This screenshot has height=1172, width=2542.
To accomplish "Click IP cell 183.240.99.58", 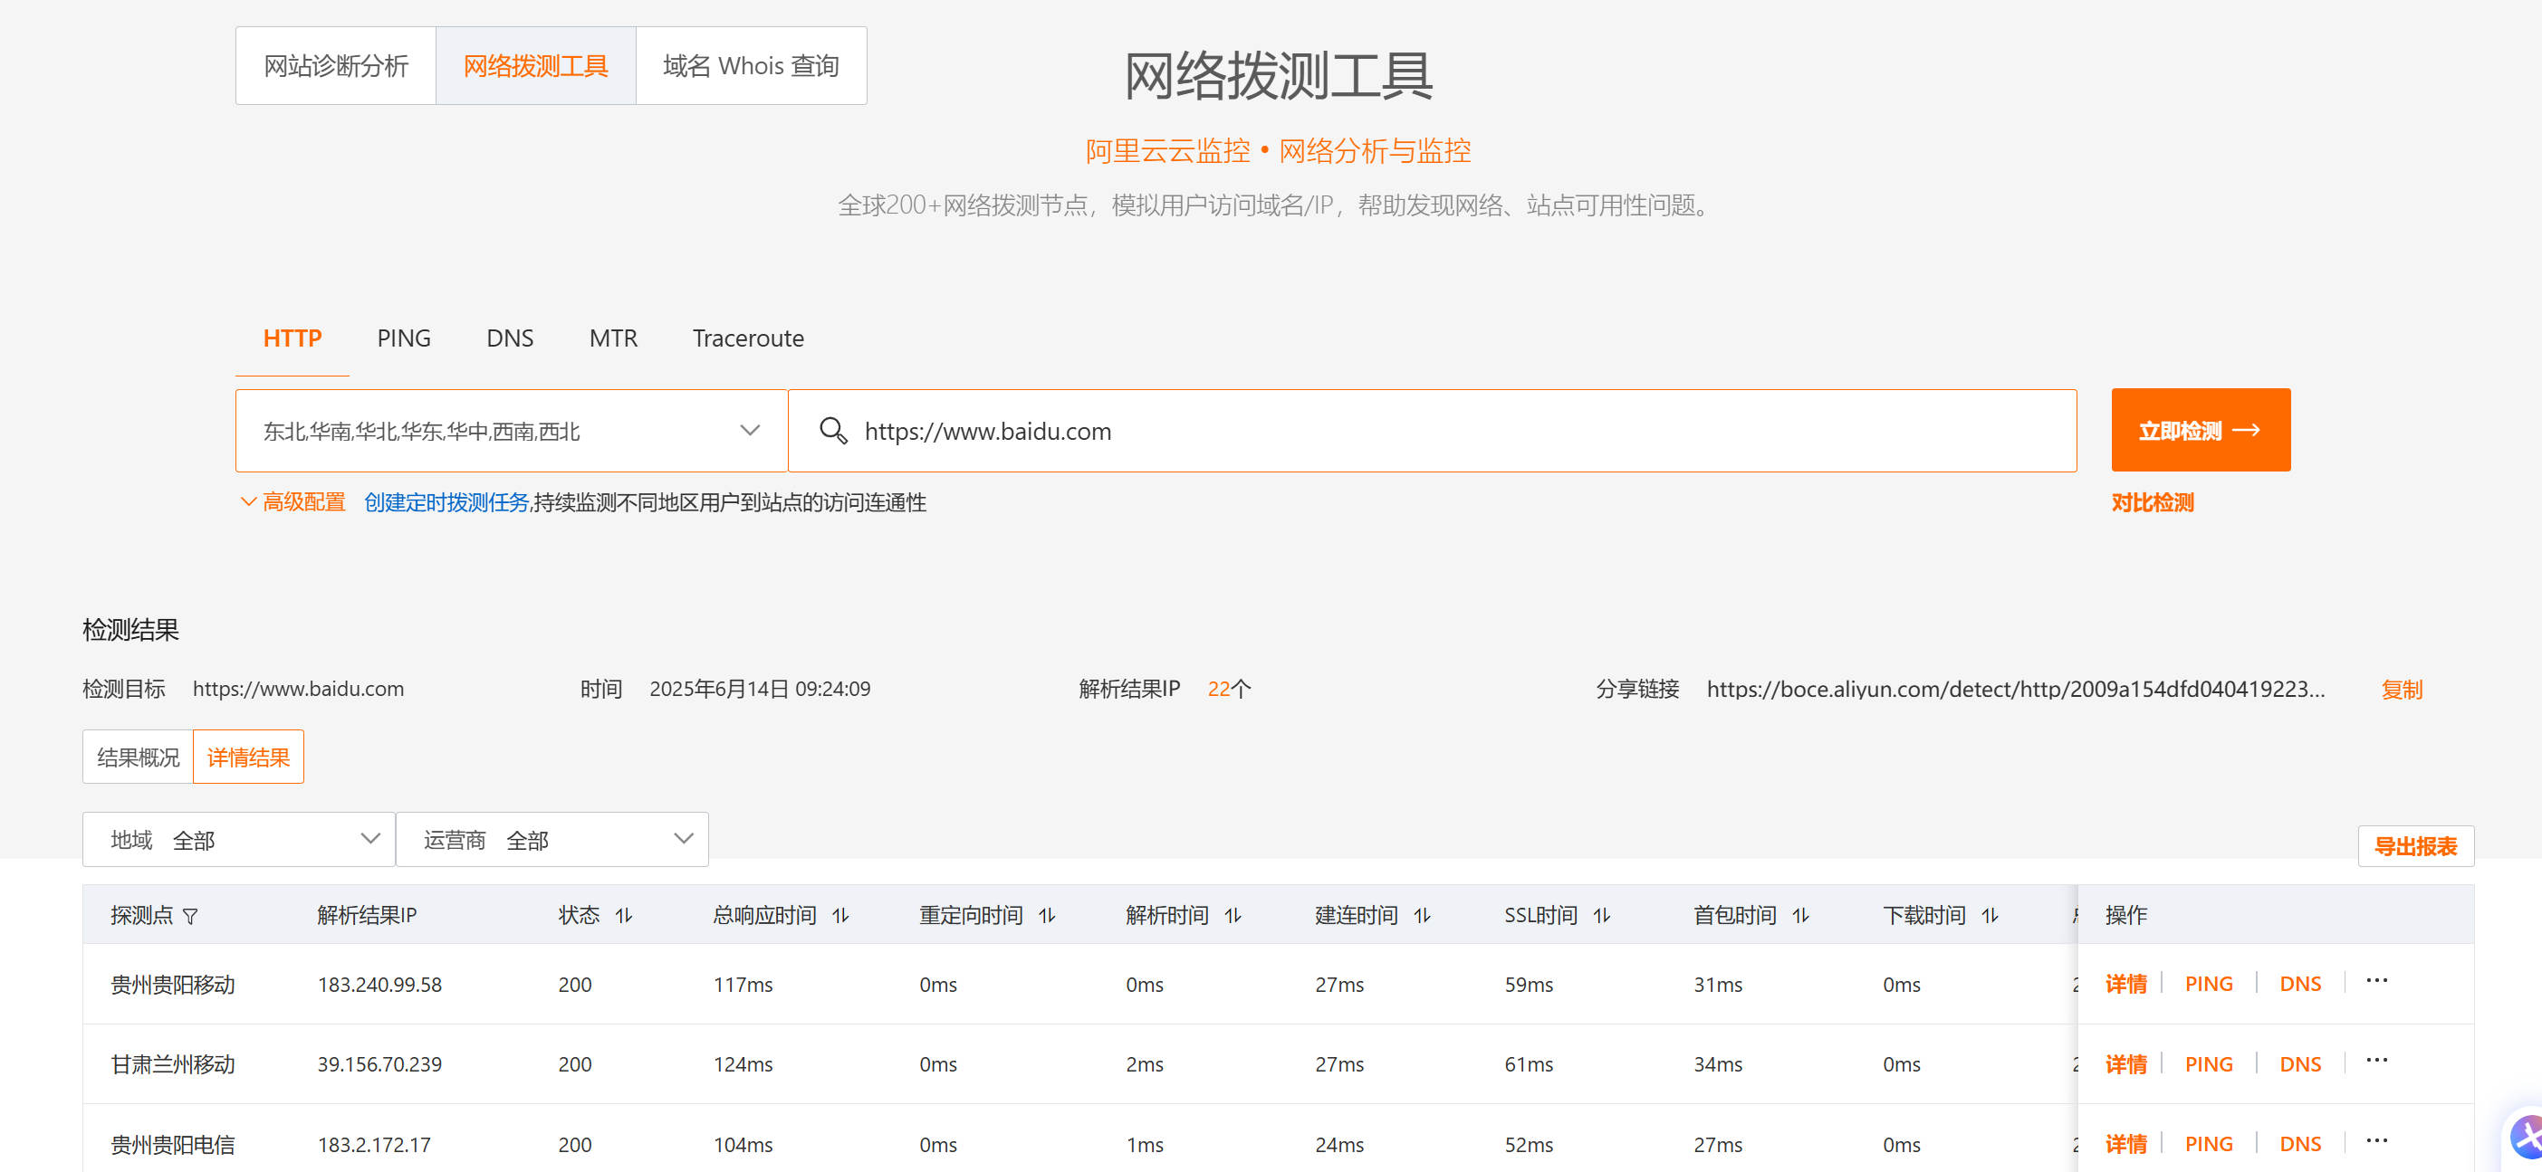I will pos(380,985).
